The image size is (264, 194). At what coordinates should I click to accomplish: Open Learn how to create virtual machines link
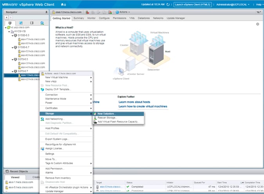point(143,106)
